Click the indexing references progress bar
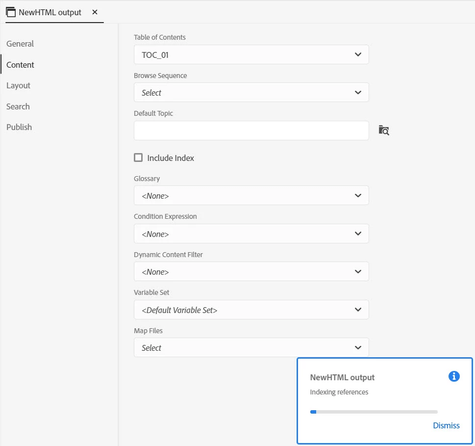The image size is (475, 446). point(374,412)
